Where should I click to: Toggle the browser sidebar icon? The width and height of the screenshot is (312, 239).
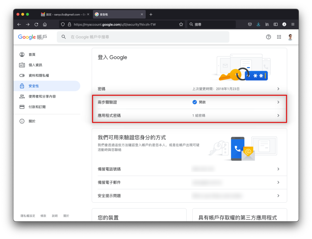click(275, 24)
